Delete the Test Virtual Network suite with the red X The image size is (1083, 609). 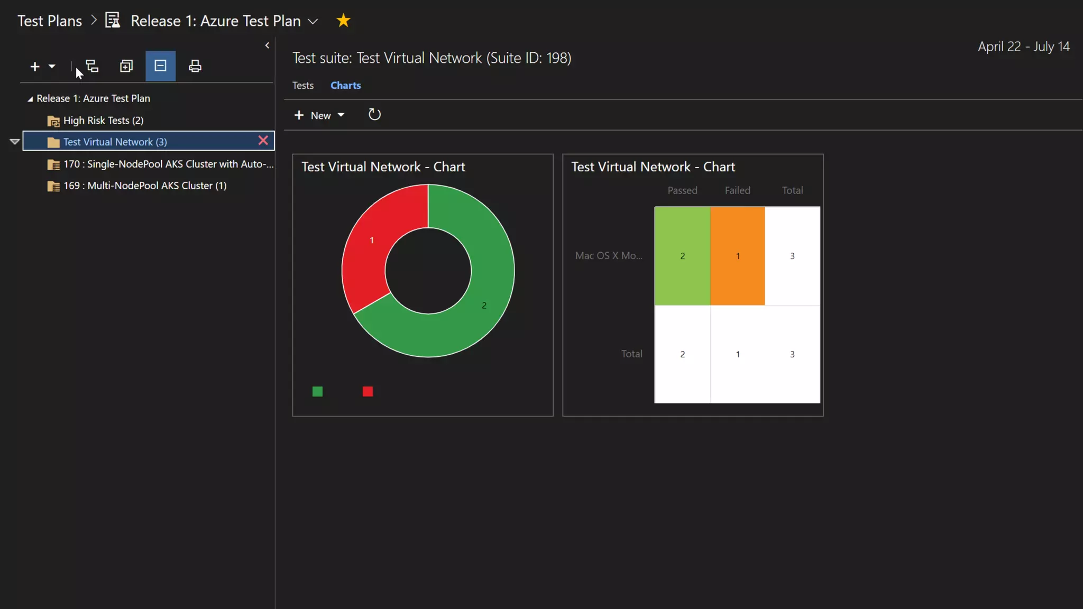pyautogui.click(x=263, y=141)
